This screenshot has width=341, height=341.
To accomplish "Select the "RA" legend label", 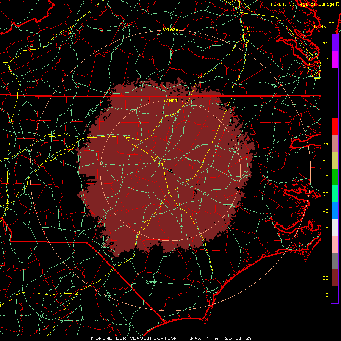I will click(x=325, y=194).
